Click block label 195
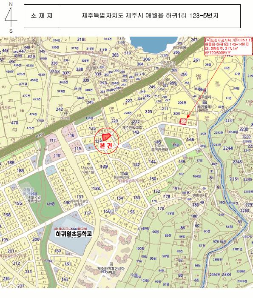Screen dimensions: 253x298 click(x=18, y=203)
